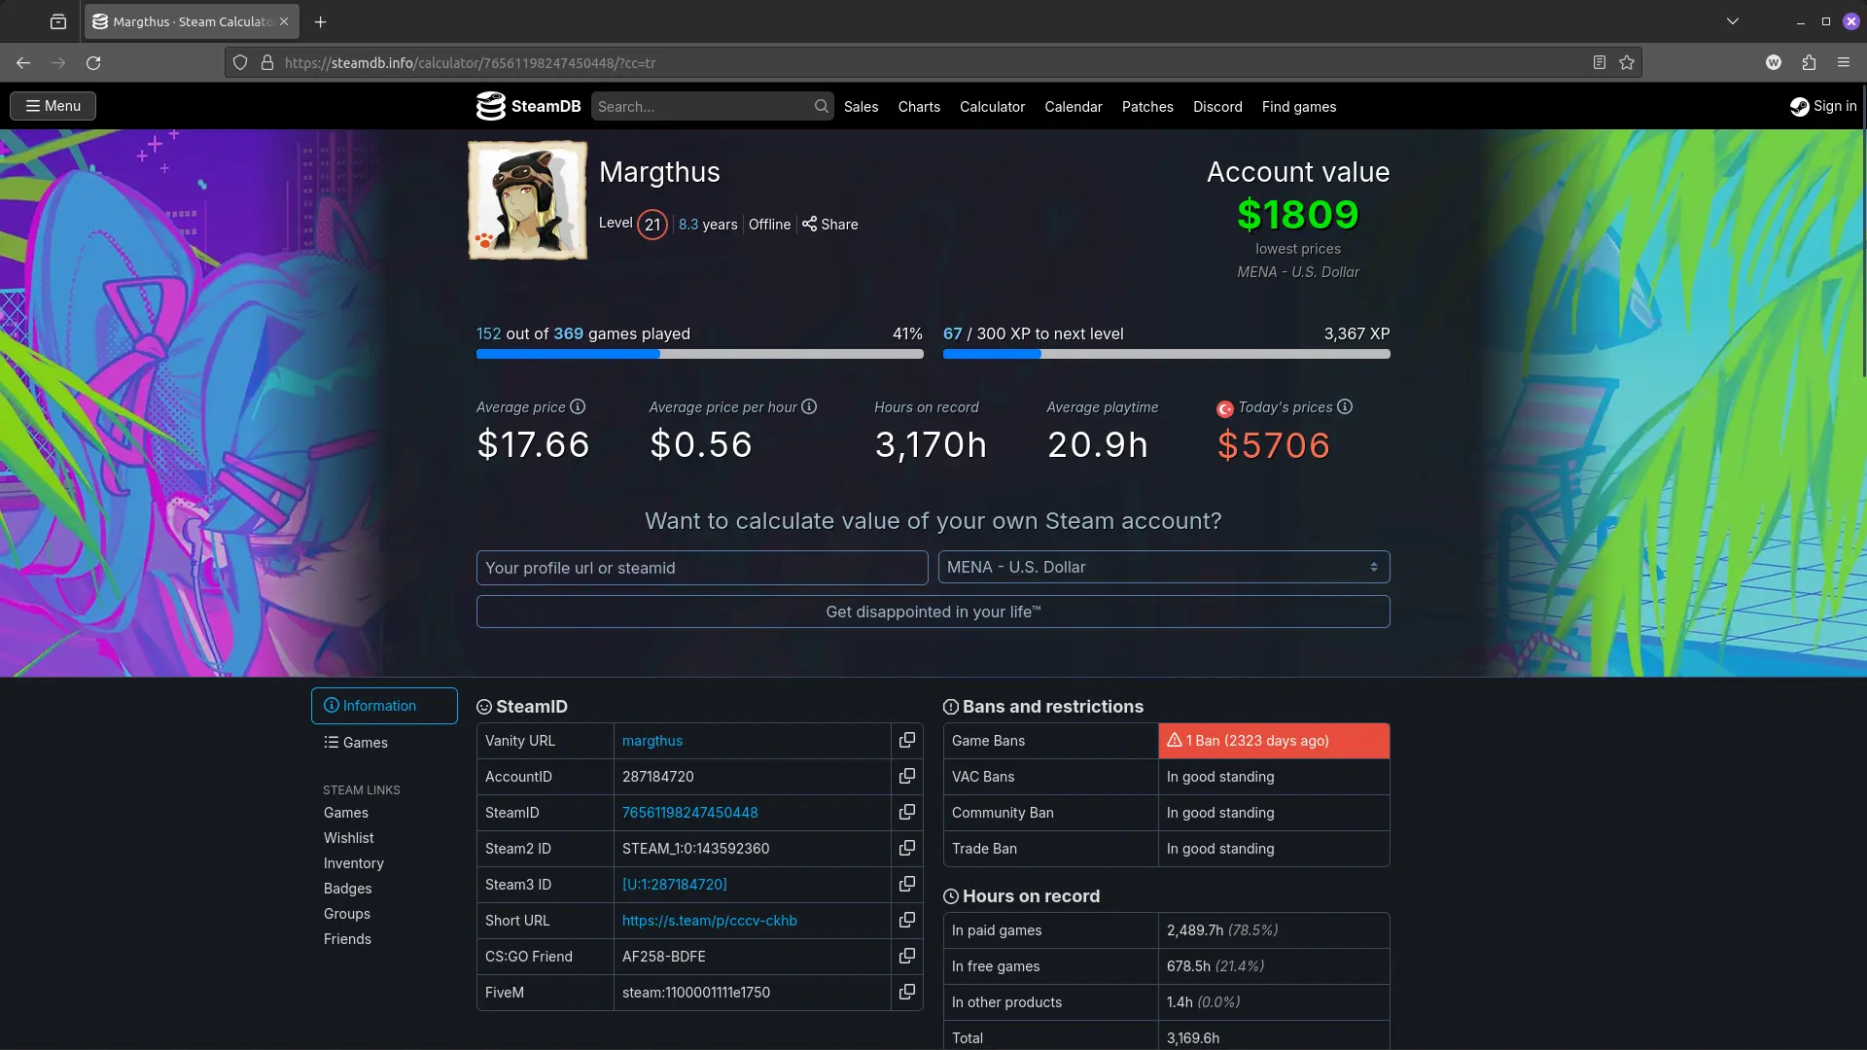Share this profile

pyautogui.click(x=830, y=224)
